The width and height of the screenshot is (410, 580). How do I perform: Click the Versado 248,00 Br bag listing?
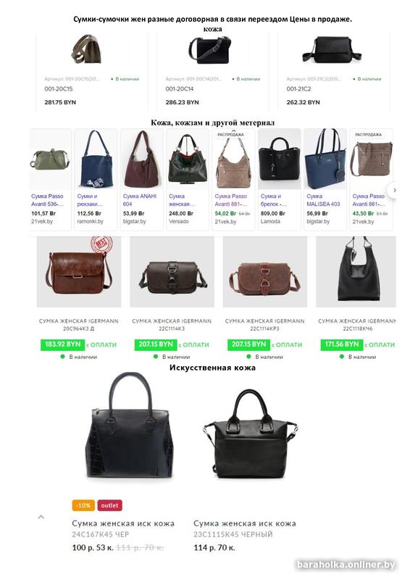coord(188,179)
